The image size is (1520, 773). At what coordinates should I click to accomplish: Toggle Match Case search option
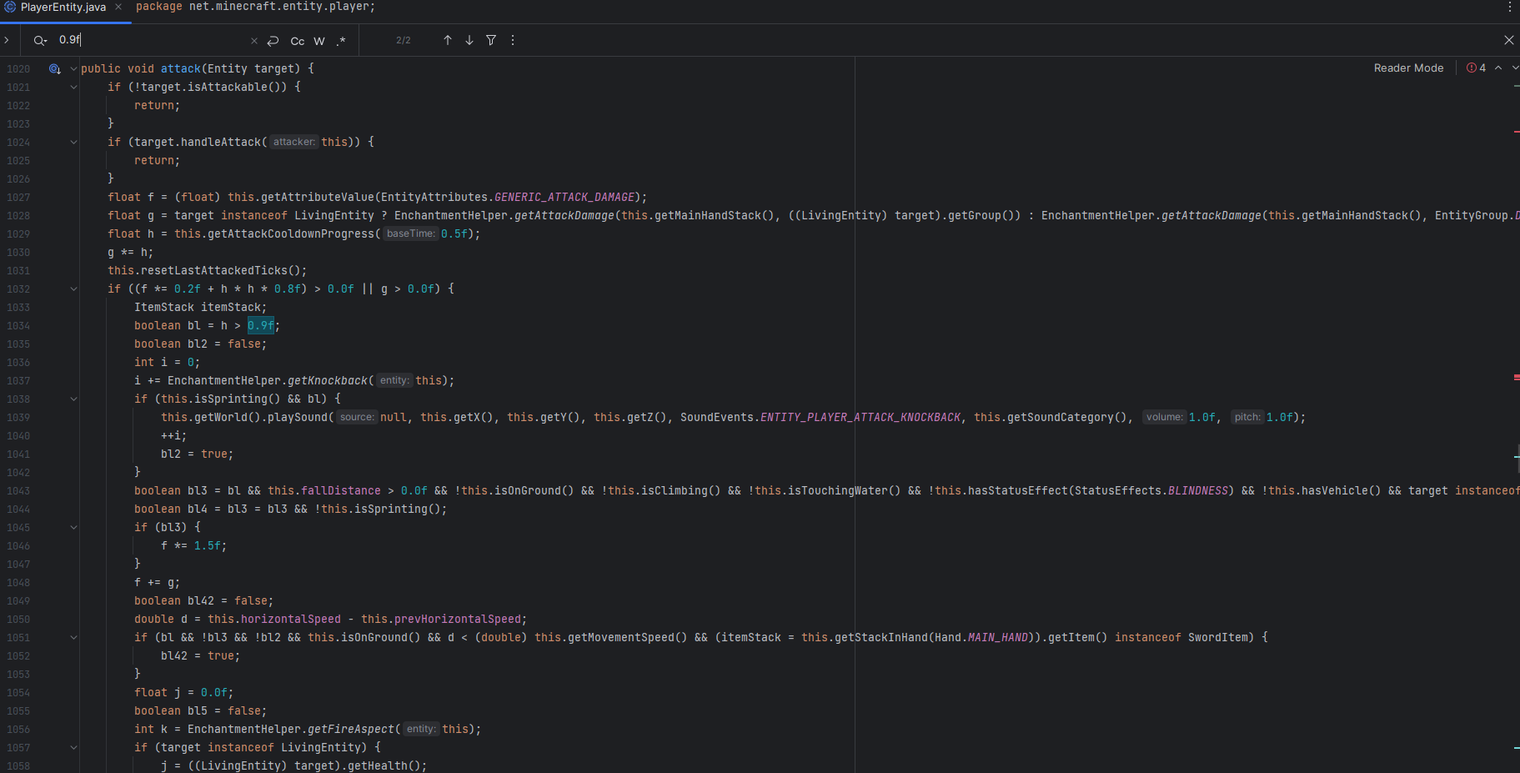298,41
